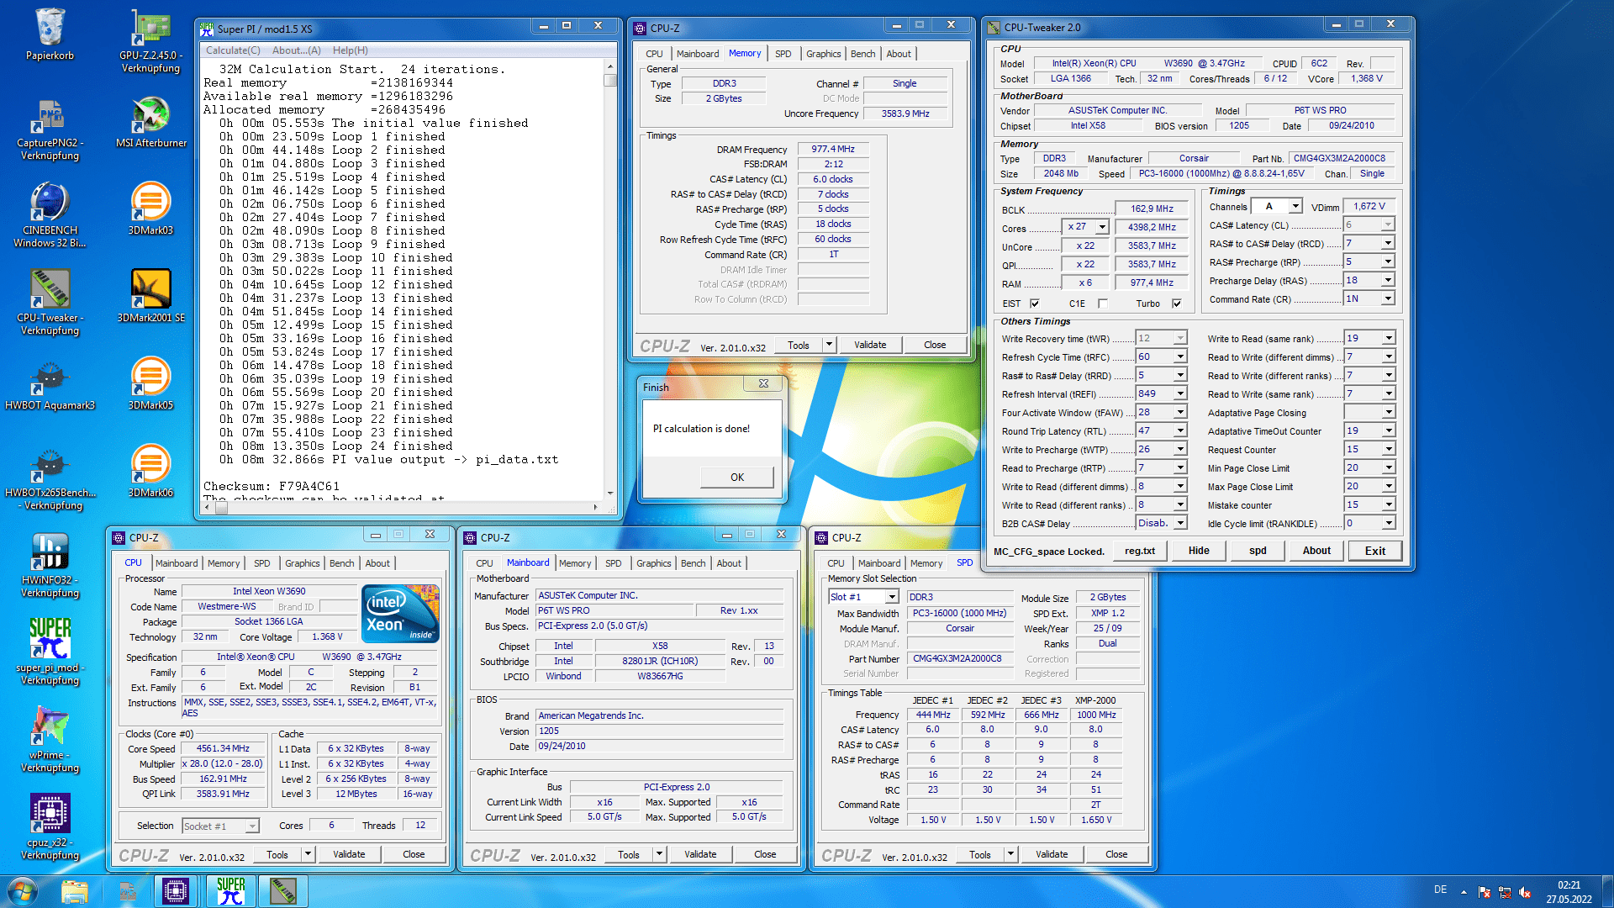Click Close in the CPU-Z Mainboard window
The height and width of the screenshot is (908, 1614).
765,854
